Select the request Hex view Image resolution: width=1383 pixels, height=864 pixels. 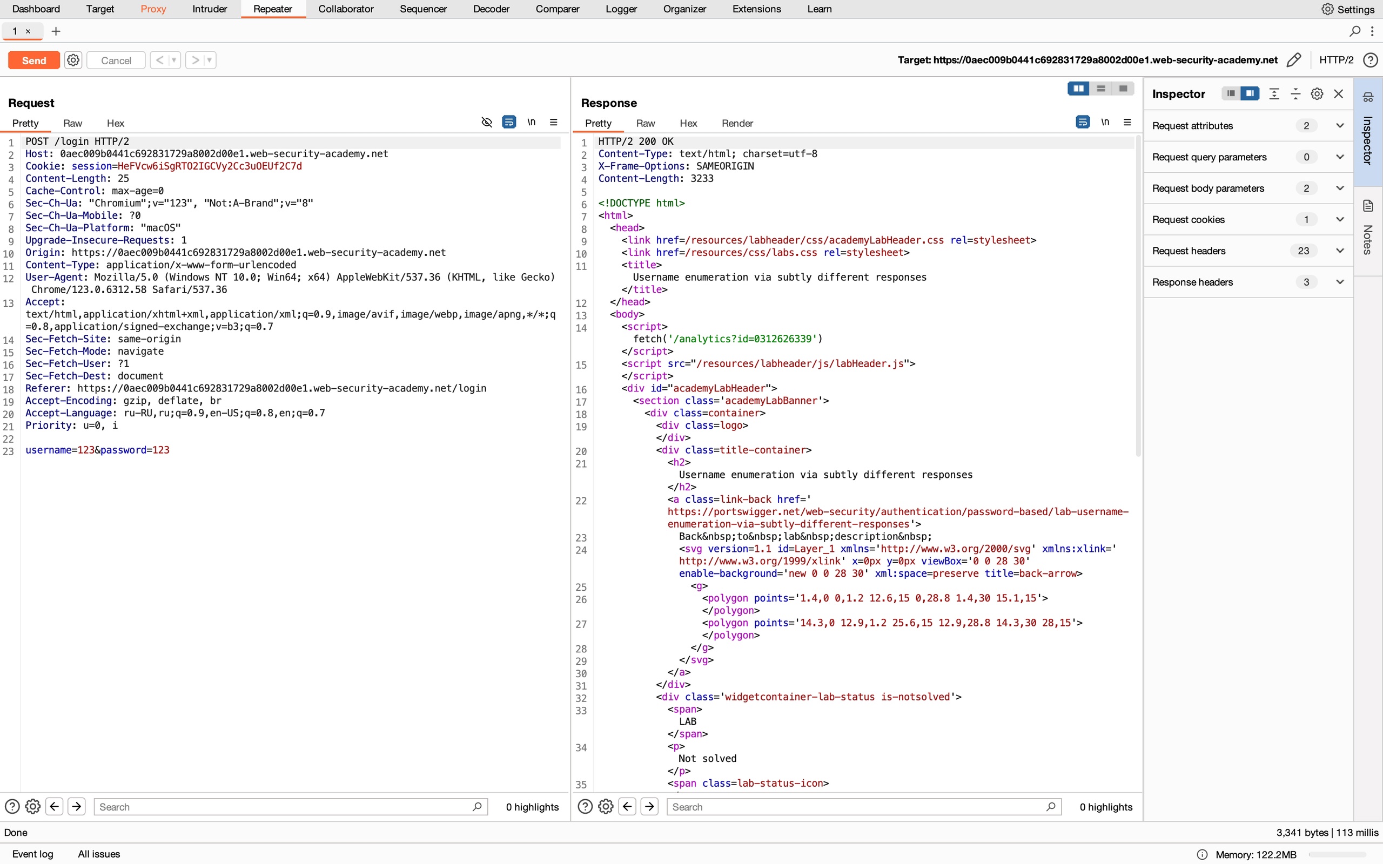(x=116, y=123)
